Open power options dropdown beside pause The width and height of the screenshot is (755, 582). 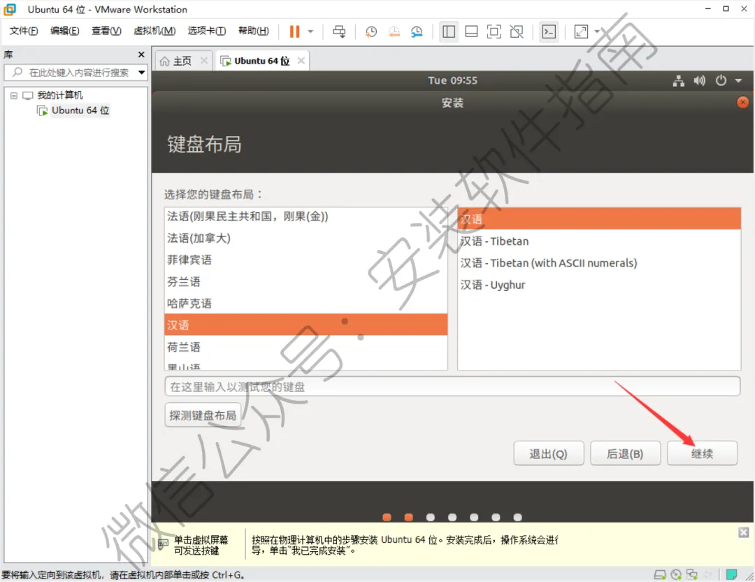[x=310, y=31]
